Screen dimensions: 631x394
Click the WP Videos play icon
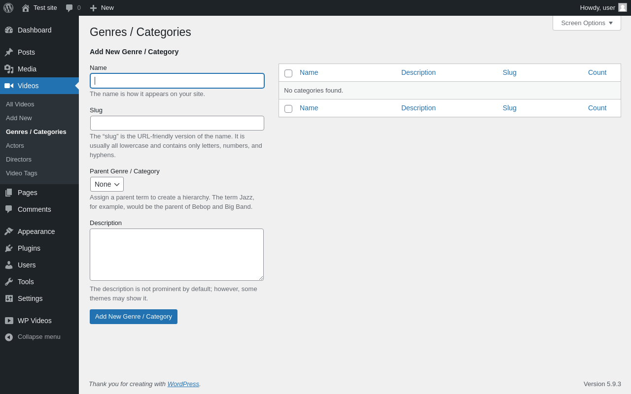(9, 321)
